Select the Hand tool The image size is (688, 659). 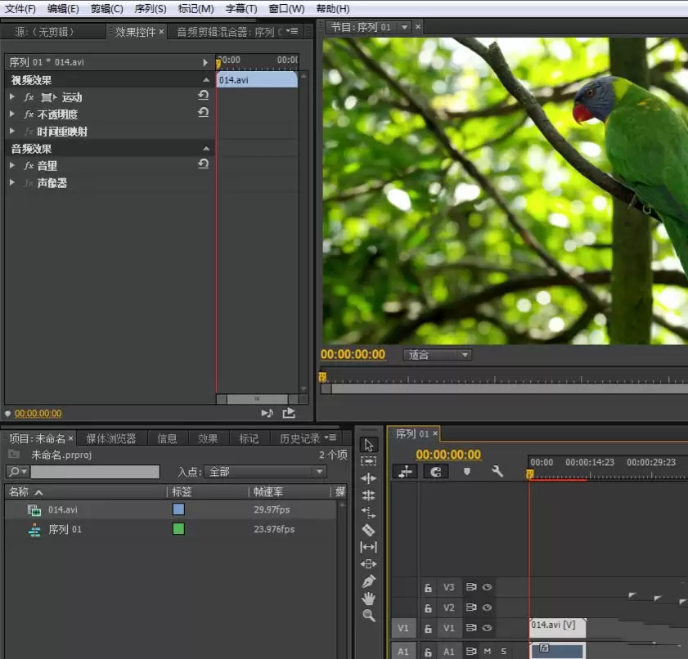368,598
